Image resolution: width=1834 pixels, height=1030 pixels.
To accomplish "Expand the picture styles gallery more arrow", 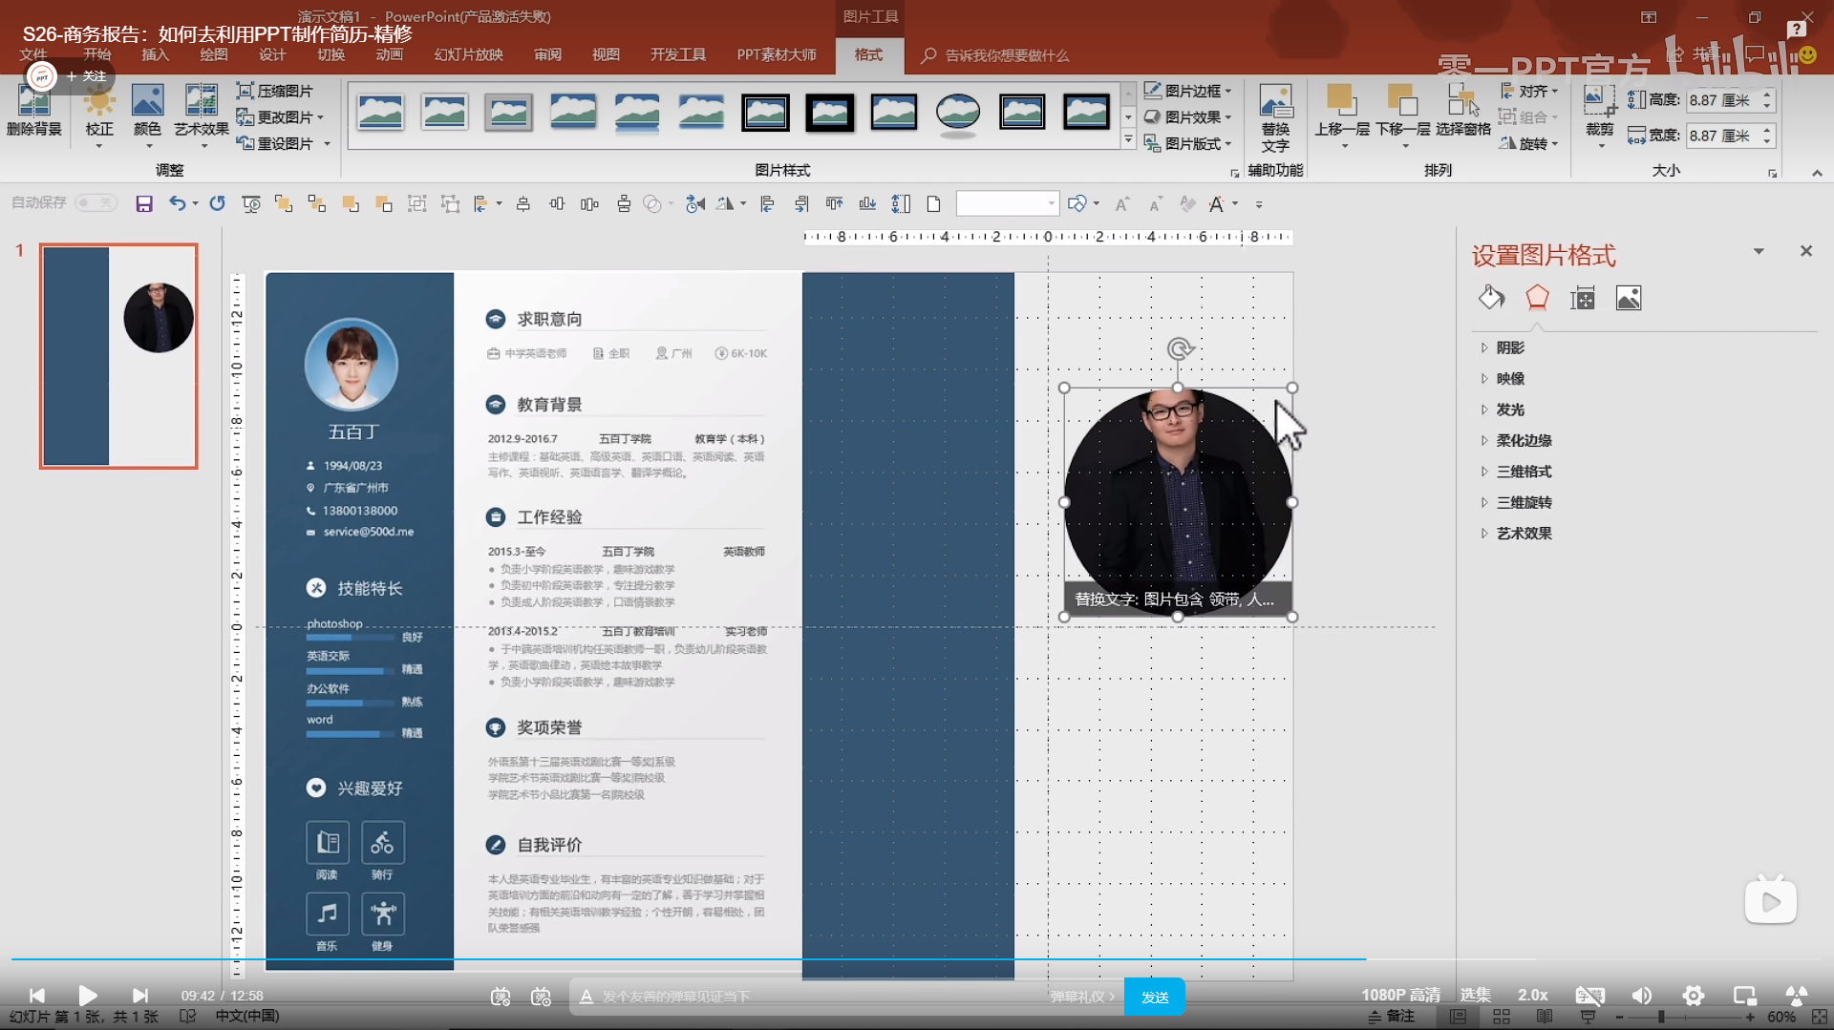I will pos(1128,139).
